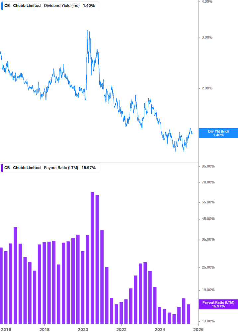Click the 2020 label on the time axis

(x=83, y=330)
